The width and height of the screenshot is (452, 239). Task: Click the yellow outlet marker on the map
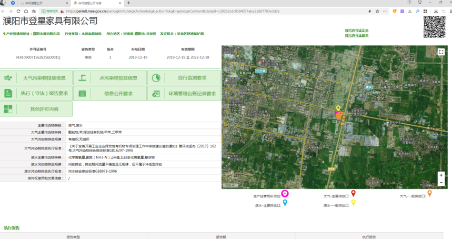[338, 108]
